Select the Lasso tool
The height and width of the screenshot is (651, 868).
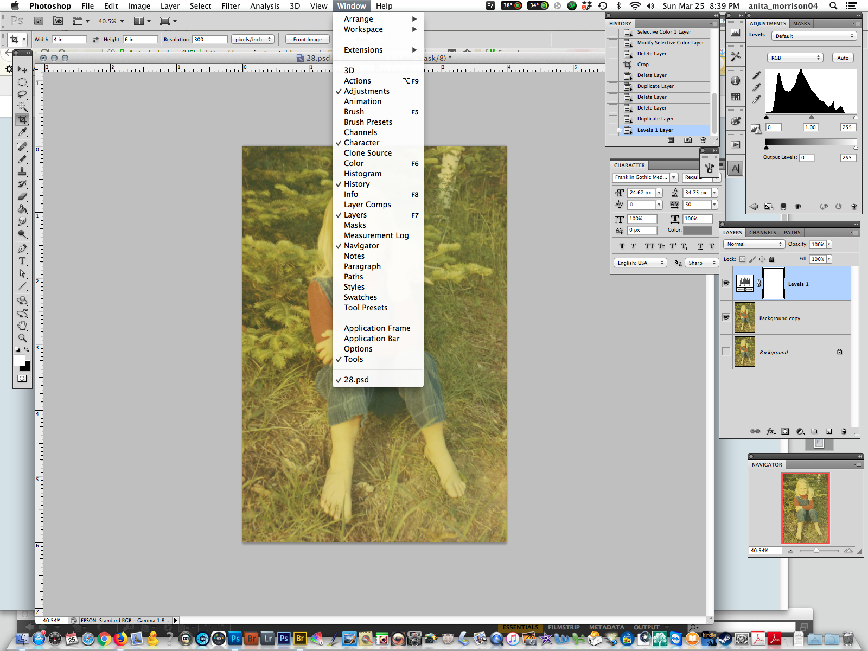pos(22,94)
